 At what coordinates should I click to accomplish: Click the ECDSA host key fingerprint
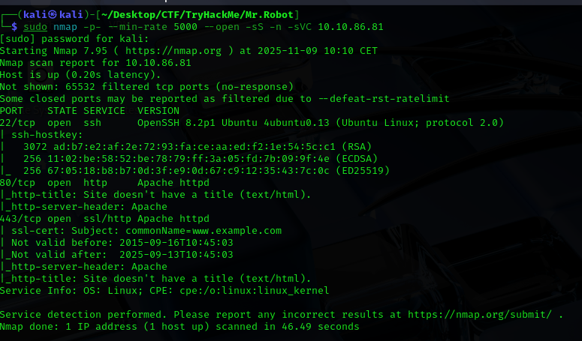195,158
